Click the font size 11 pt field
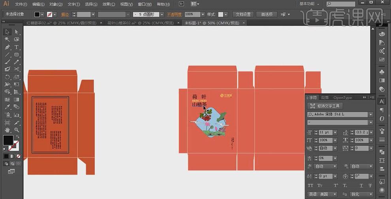The image size is (391, 199). [x=323, y=133]
